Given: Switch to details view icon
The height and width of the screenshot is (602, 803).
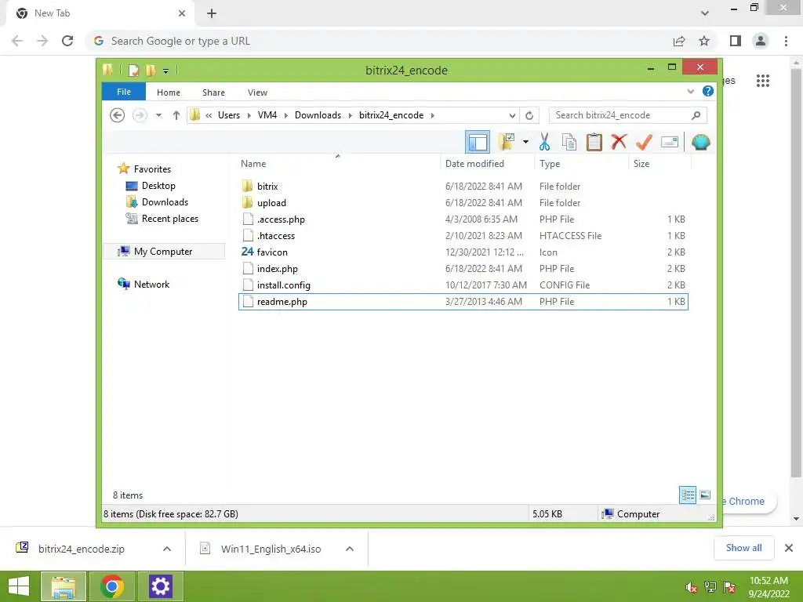Looking at the screenshot, I should coord(687,495).
